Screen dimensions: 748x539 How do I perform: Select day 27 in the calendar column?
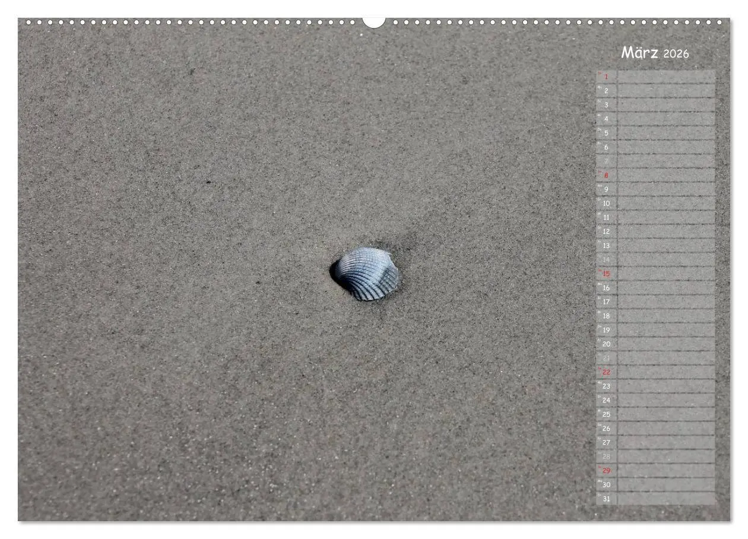[606, 442]
